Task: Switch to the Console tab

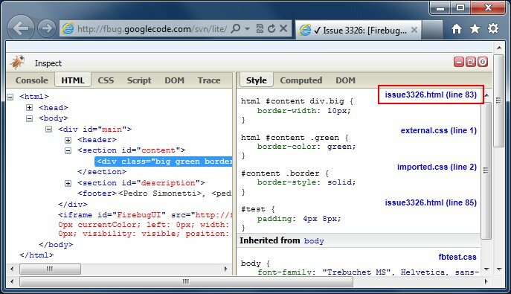Action: pos(31,80)
